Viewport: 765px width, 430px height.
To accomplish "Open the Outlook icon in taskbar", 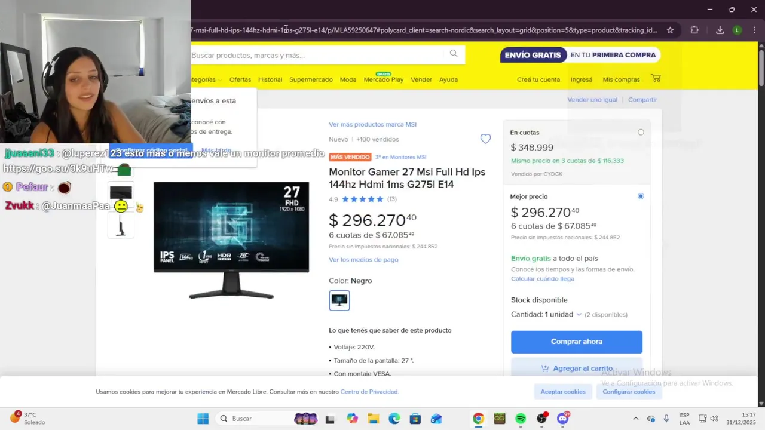I will coord(436,419).
